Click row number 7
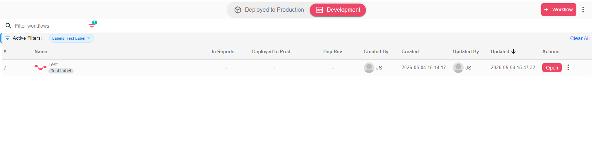The image size is (592, 145). tap(5, 68)
